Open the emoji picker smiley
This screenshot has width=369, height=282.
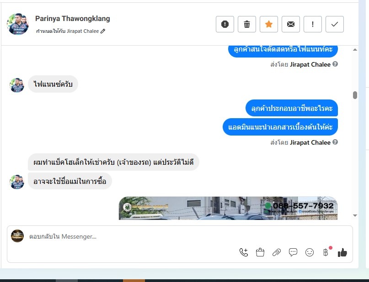[310, 252]
